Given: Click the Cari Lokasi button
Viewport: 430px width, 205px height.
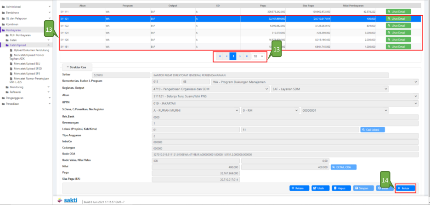Looking at the screenshot, I should pyautogui.click(x=372, y=130).
